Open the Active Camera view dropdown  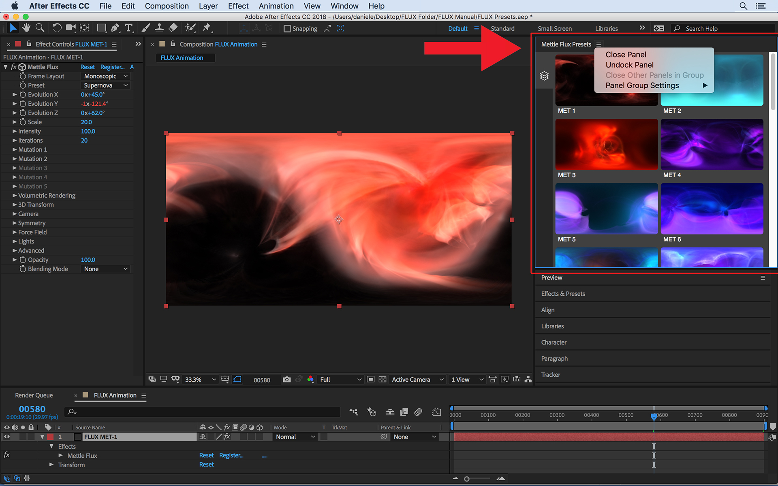[417, 379]
